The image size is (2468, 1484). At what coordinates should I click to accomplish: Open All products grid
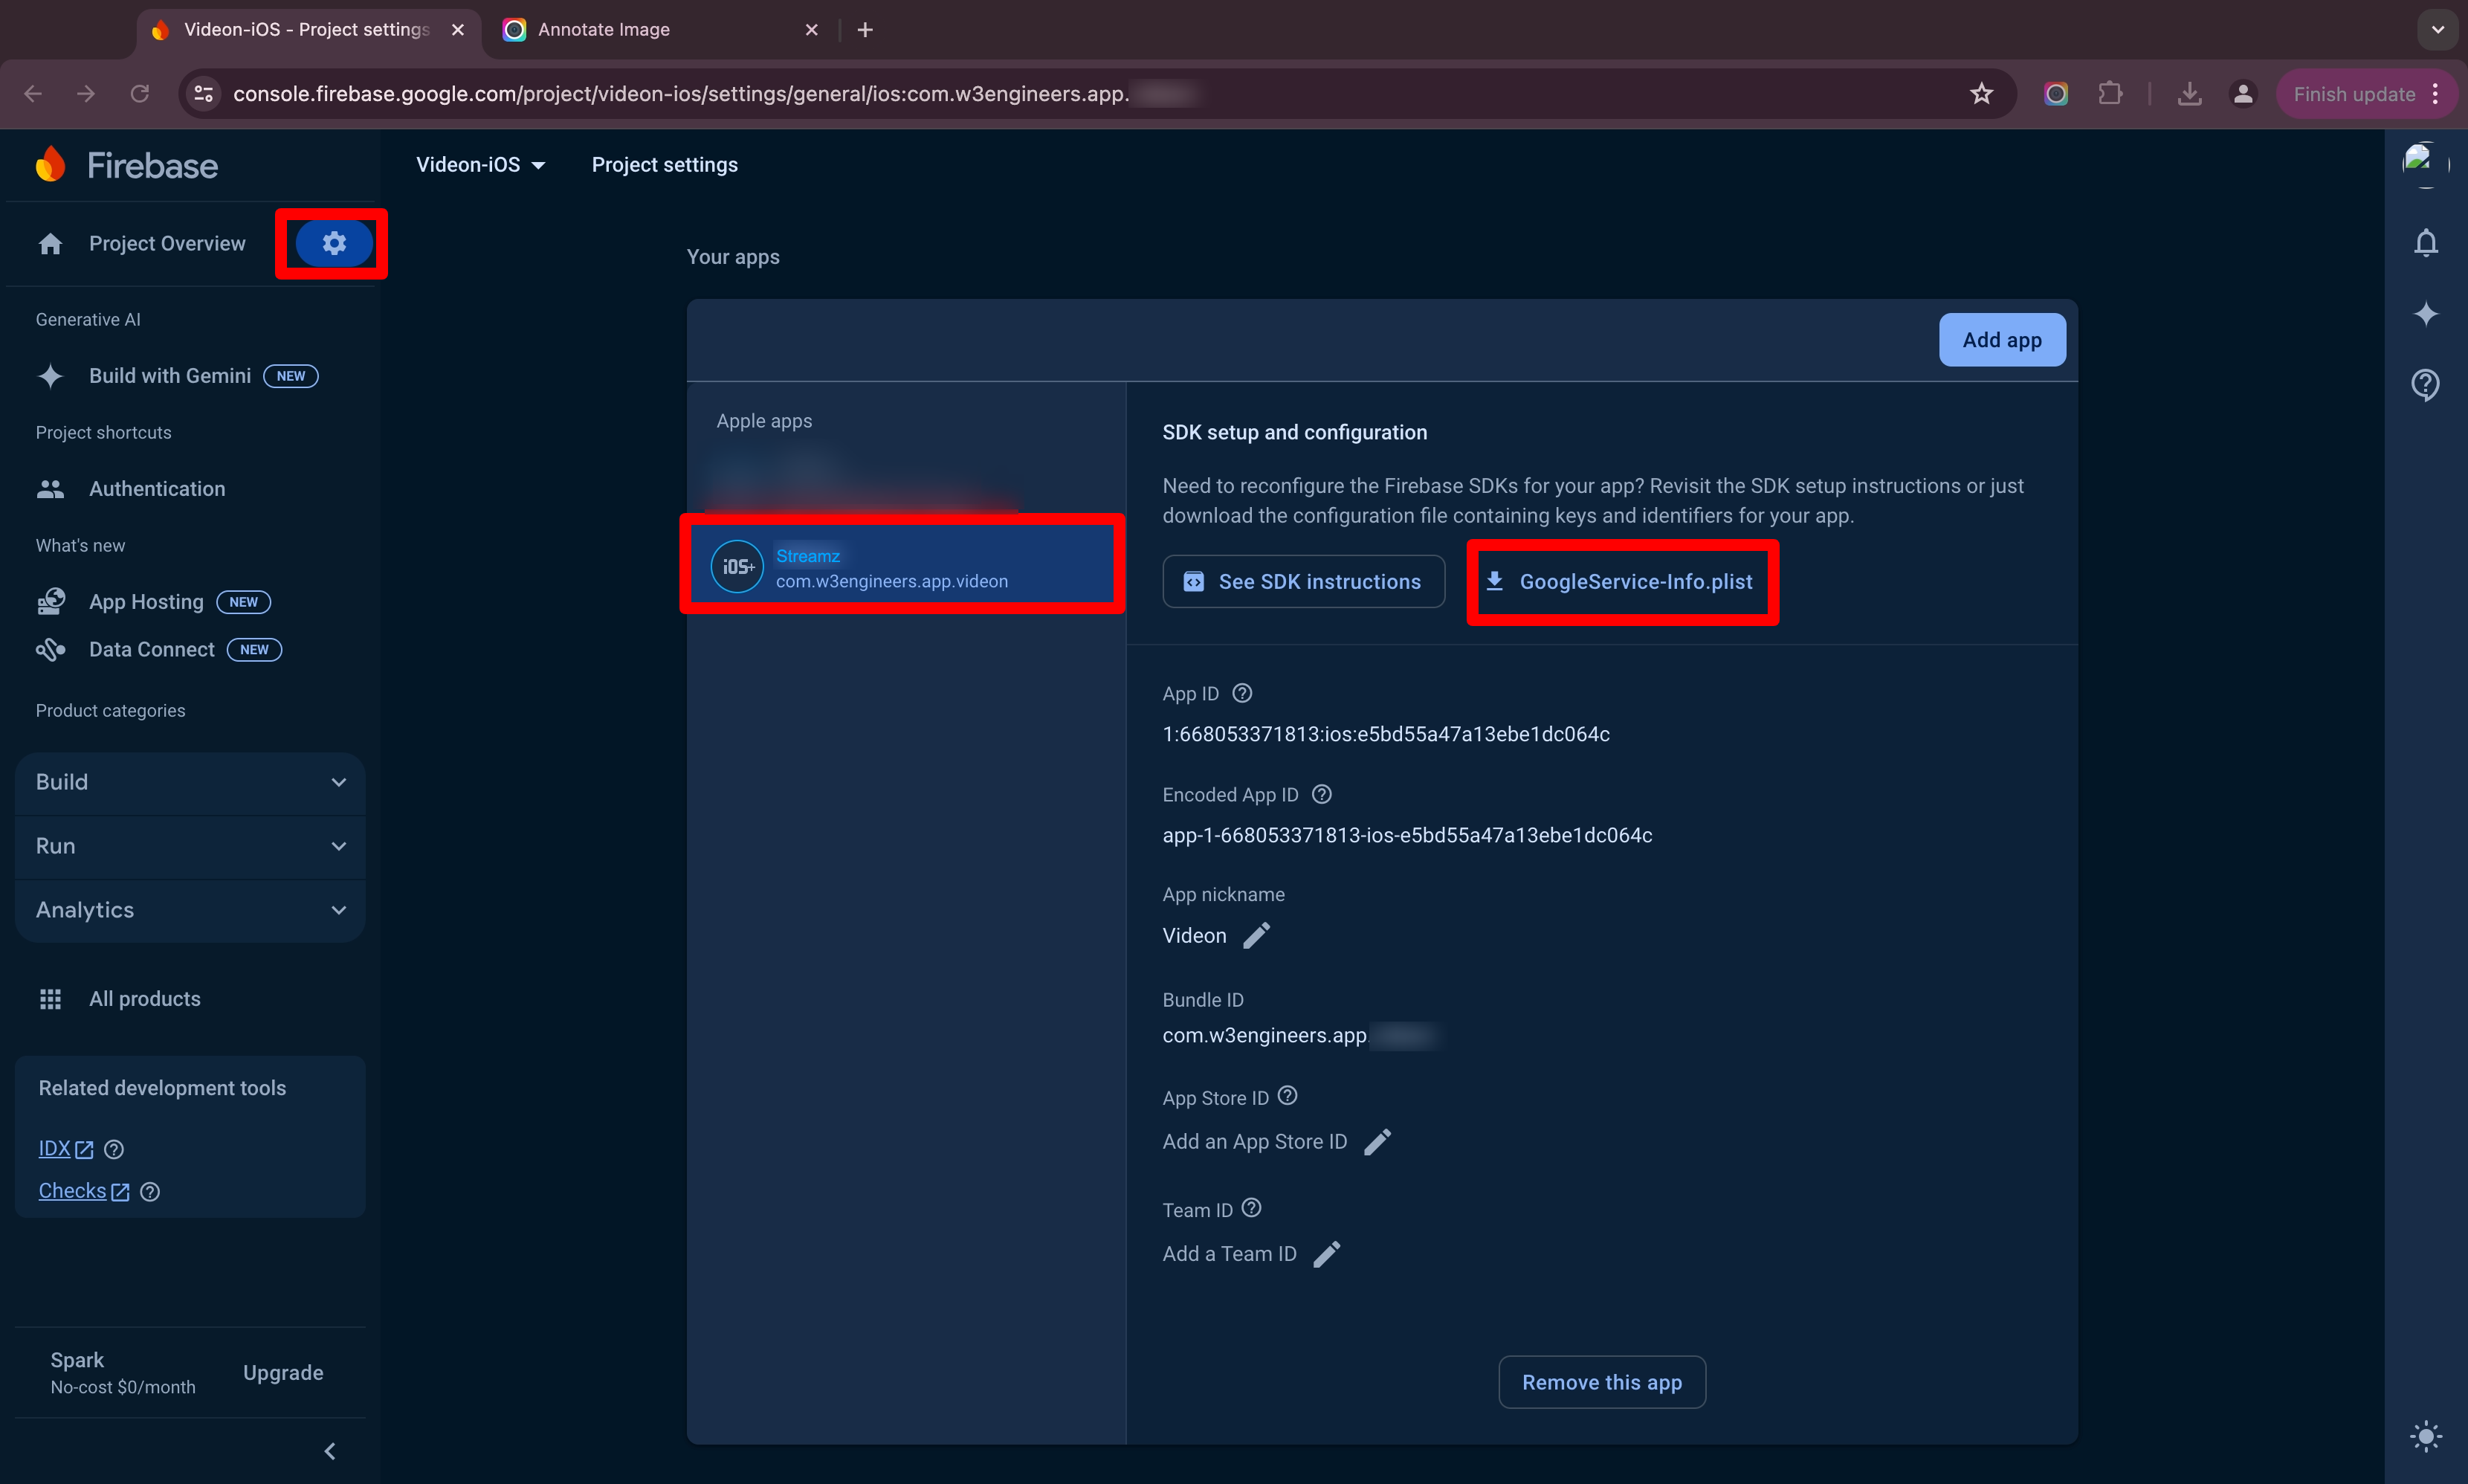point(119,999)
